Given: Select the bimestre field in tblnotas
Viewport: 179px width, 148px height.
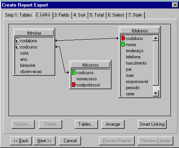Looking at the screenshot, I should coord(28,65).
